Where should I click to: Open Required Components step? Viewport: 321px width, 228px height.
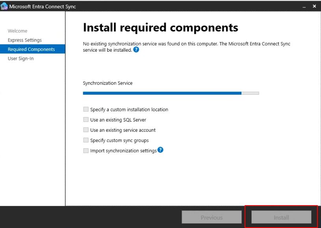coord(33,49)
